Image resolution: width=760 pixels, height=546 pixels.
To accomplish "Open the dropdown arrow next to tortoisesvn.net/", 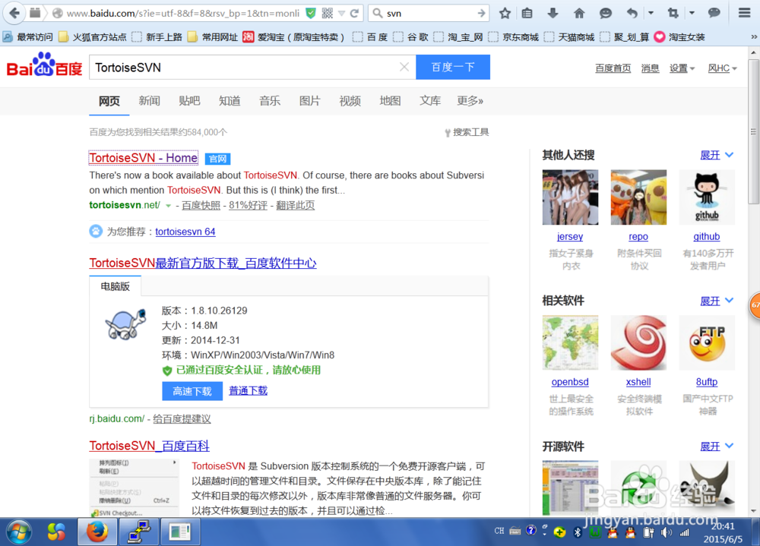I will point(168,206).
